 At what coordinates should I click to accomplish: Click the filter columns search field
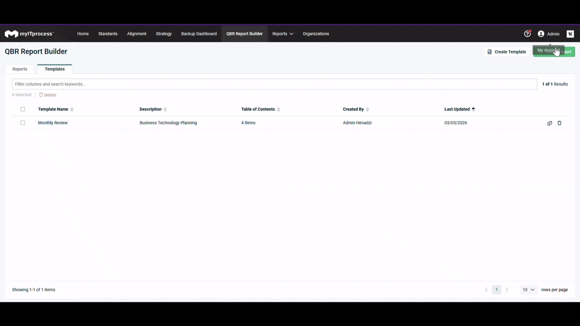tap(274, 84)
